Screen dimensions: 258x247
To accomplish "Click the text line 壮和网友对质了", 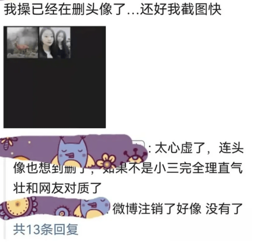I will [x=57, y=188].
